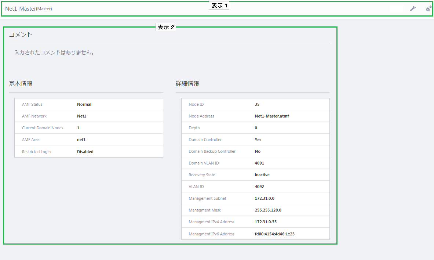Select the Recovery State label
This screenshot has width=434, height=260.
tap(202, 175)
